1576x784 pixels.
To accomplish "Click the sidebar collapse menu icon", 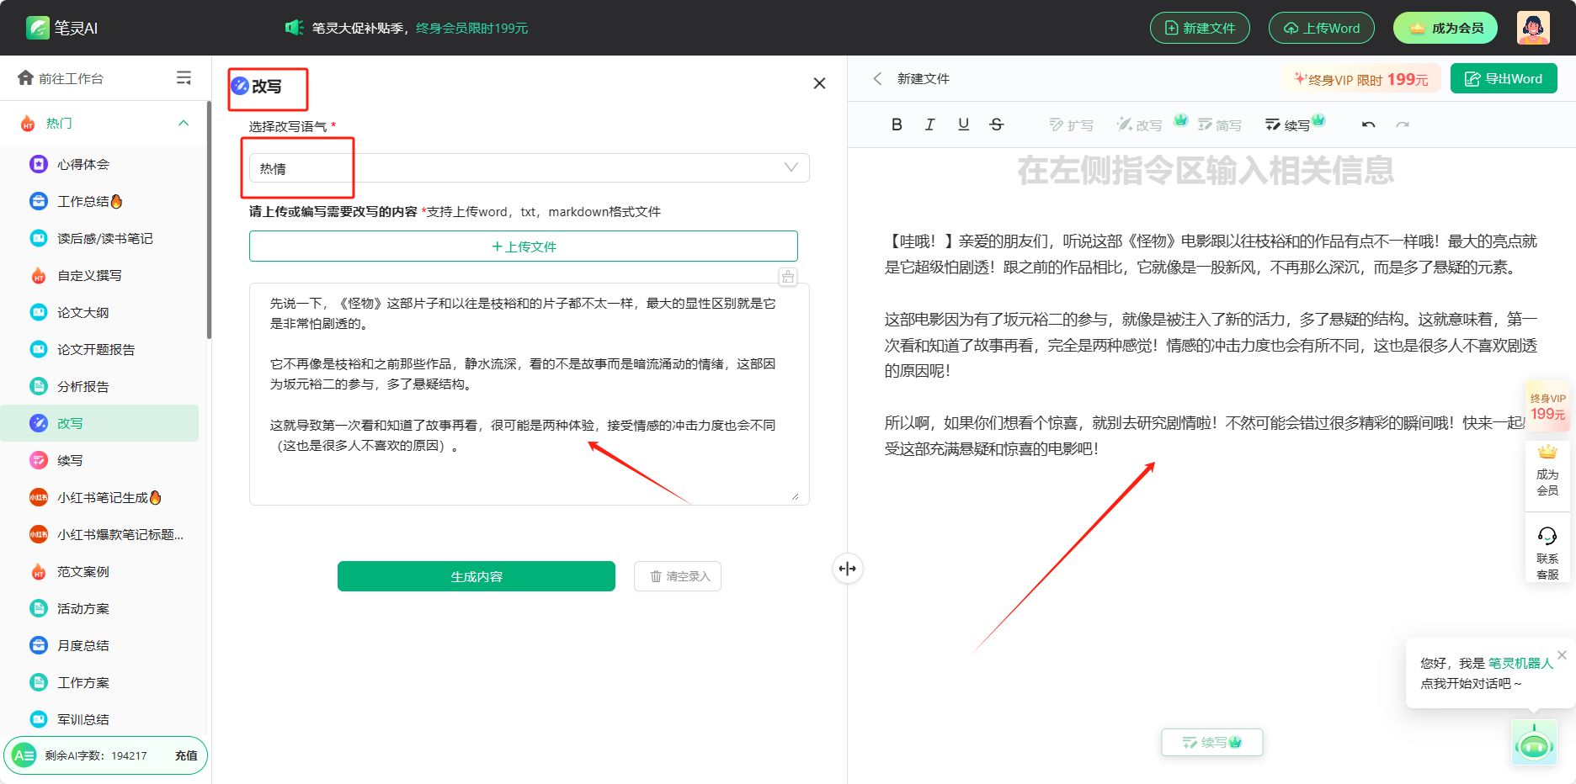I will (184, 78).
